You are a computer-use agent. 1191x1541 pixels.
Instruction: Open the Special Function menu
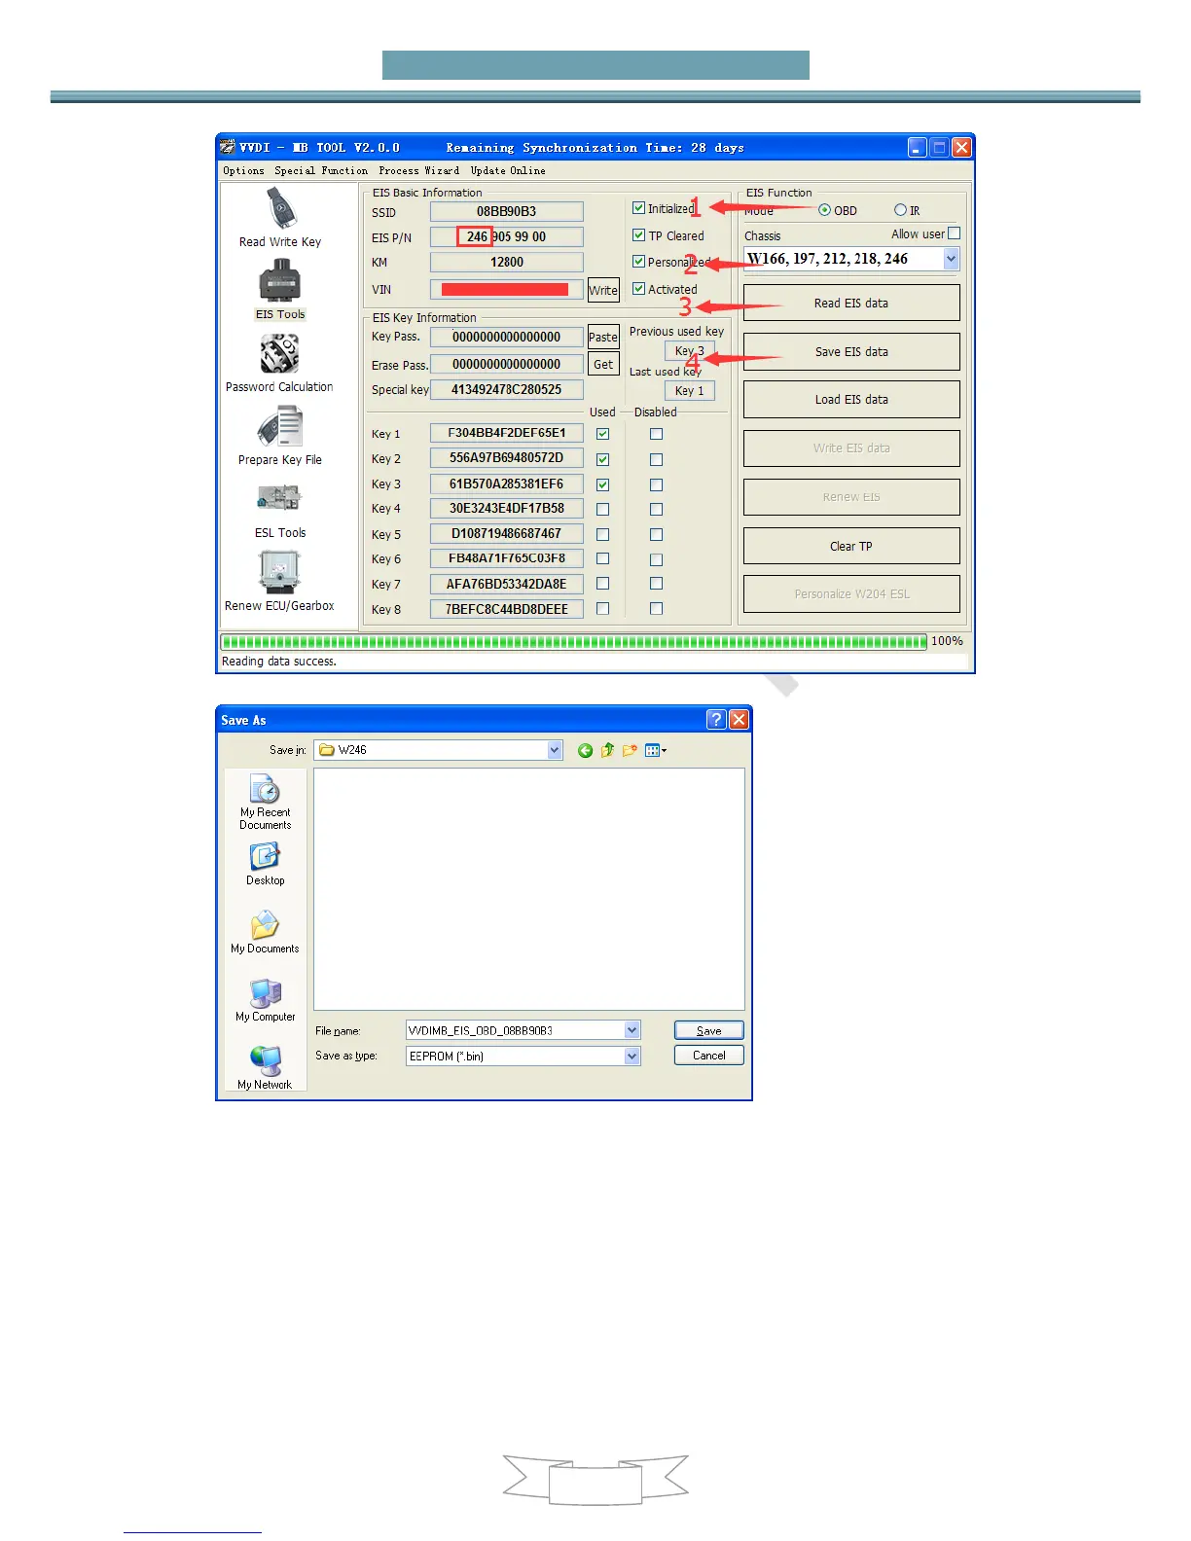tap(321, 170)
